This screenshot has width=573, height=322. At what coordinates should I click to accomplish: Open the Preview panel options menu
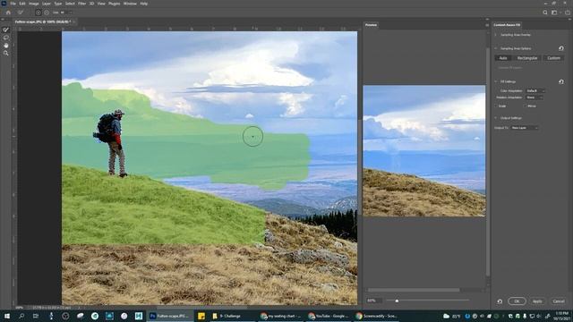click(x=487, y=25)
